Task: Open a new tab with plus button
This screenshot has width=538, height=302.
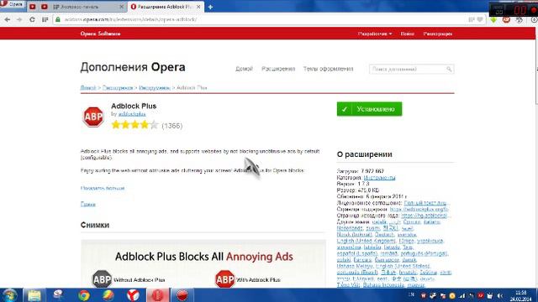Action: tap(210, 7)
